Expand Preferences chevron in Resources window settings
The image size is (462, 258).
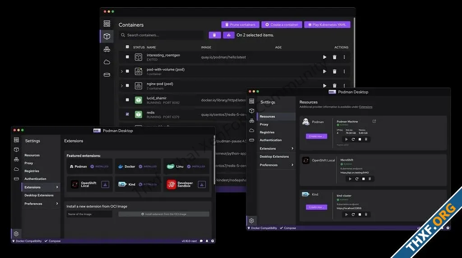pos(292,165)
